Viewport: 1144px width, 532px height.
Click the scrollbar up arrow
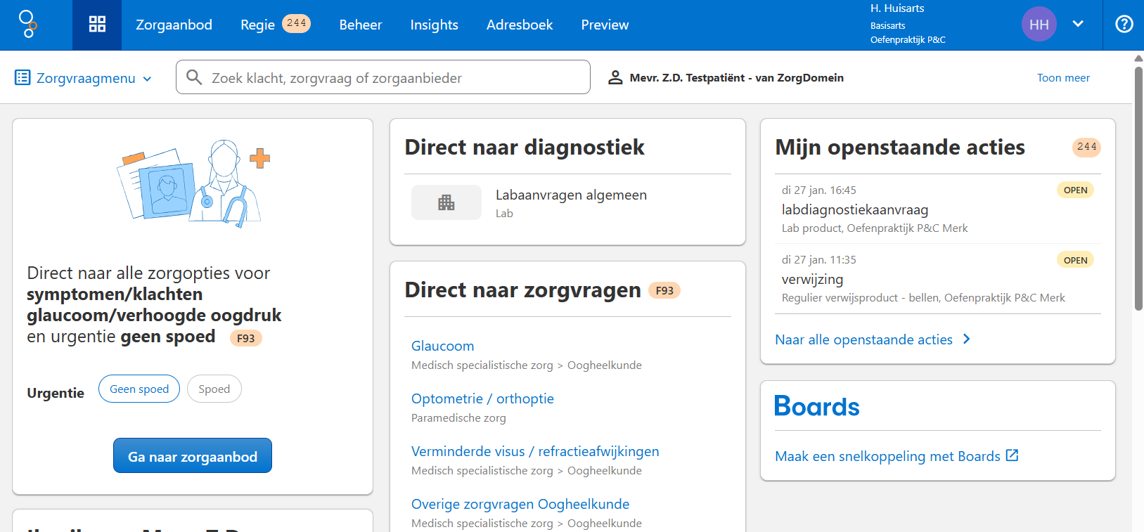[x=1138, y=58]
